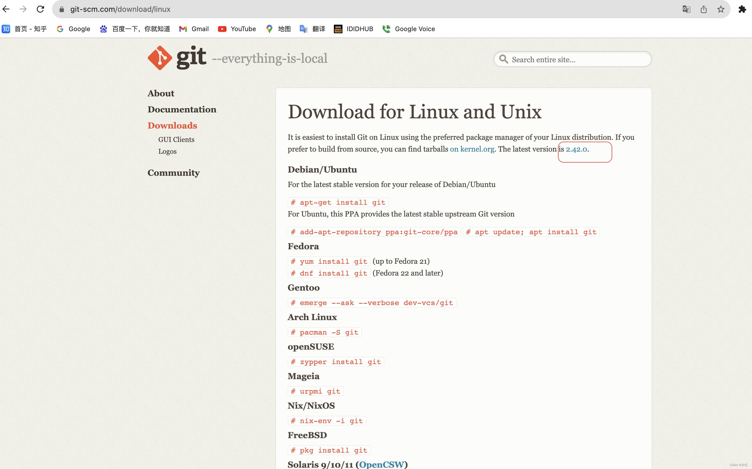Click the browser forward arrow
This screenshot has height=469, width=752.
(x=23, y=9)
